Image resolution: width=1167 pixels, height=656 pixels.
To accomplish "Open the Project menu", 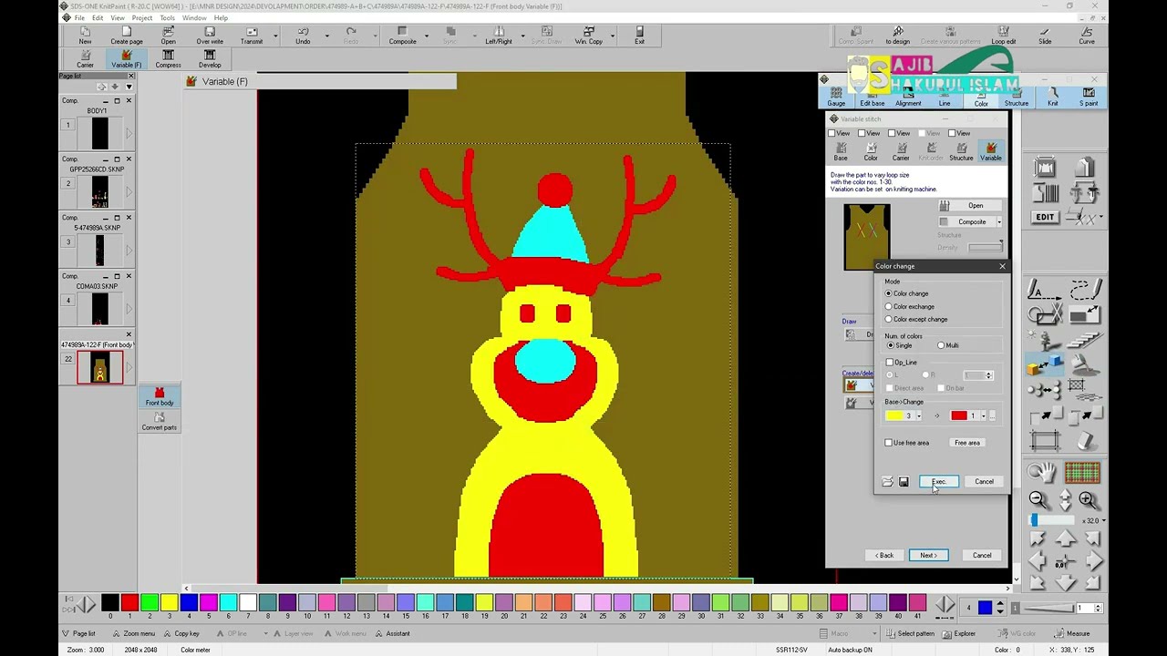I will (141, 18).
